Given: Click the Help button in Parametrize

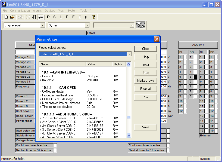Looking at the screenshot, I should click(146, 57).
